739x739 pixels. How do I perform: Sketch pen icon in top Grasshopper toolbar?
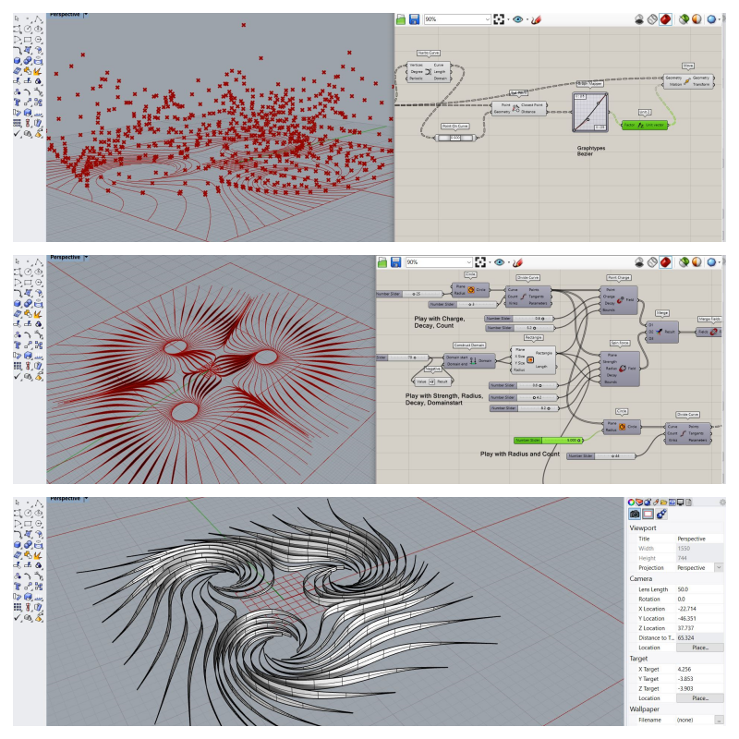coord(537,19)
